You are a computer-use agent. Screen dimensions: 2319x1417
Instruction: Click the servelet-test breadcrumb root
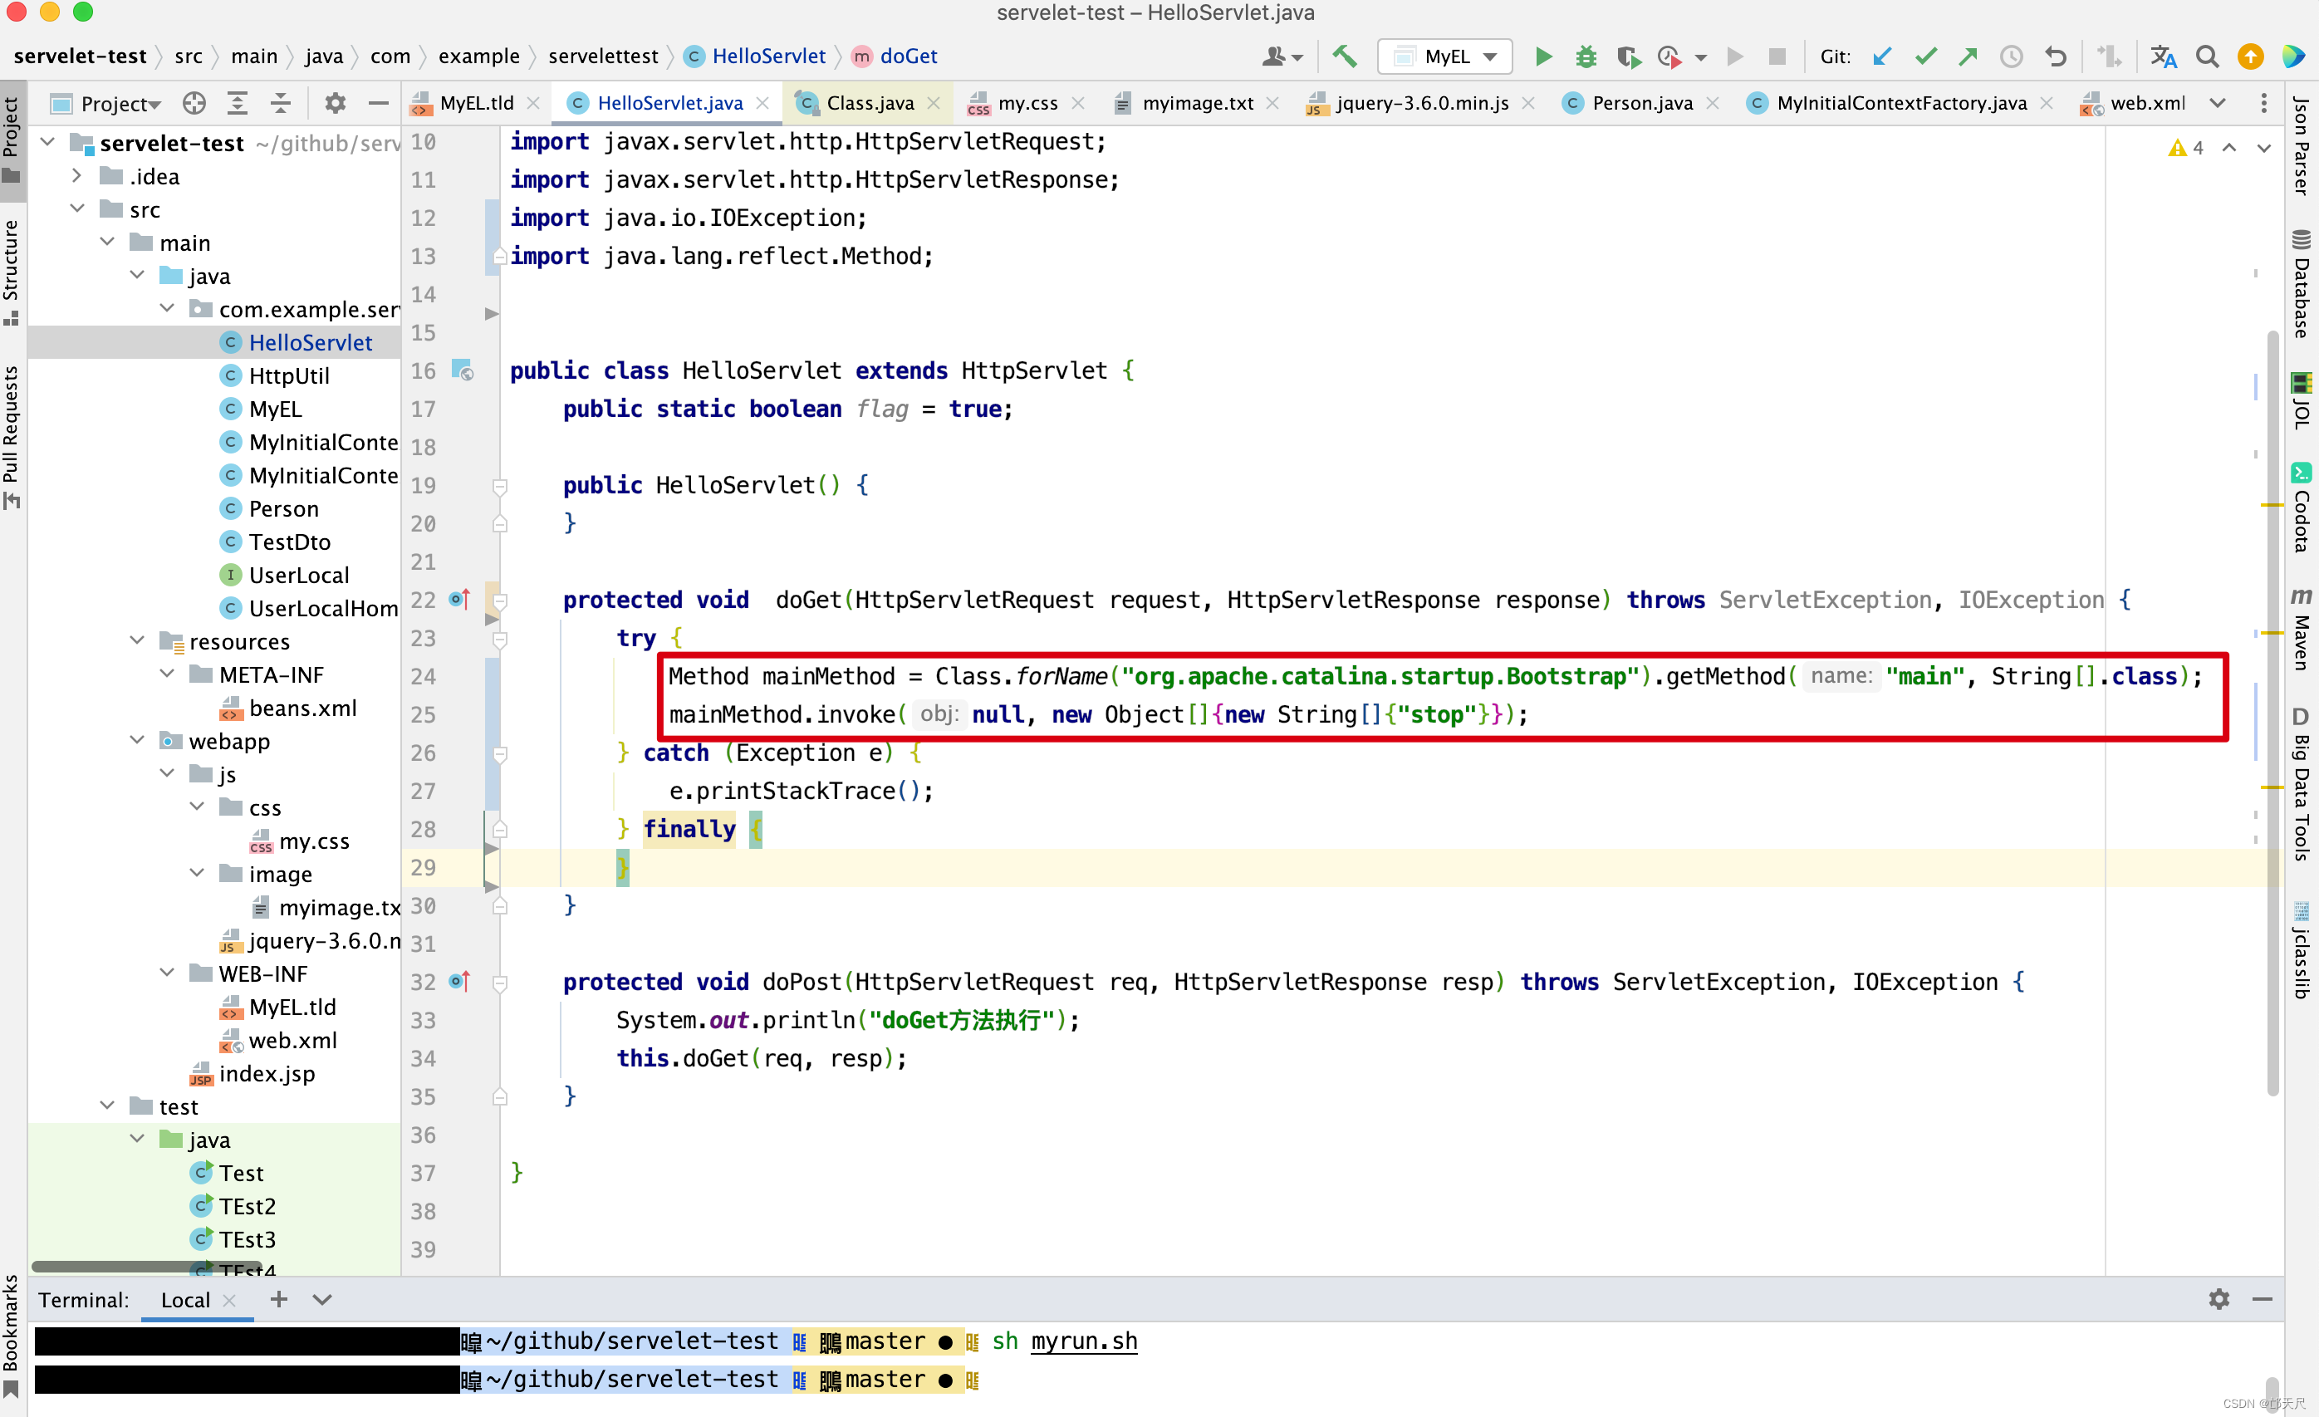[x=80, y=56]
